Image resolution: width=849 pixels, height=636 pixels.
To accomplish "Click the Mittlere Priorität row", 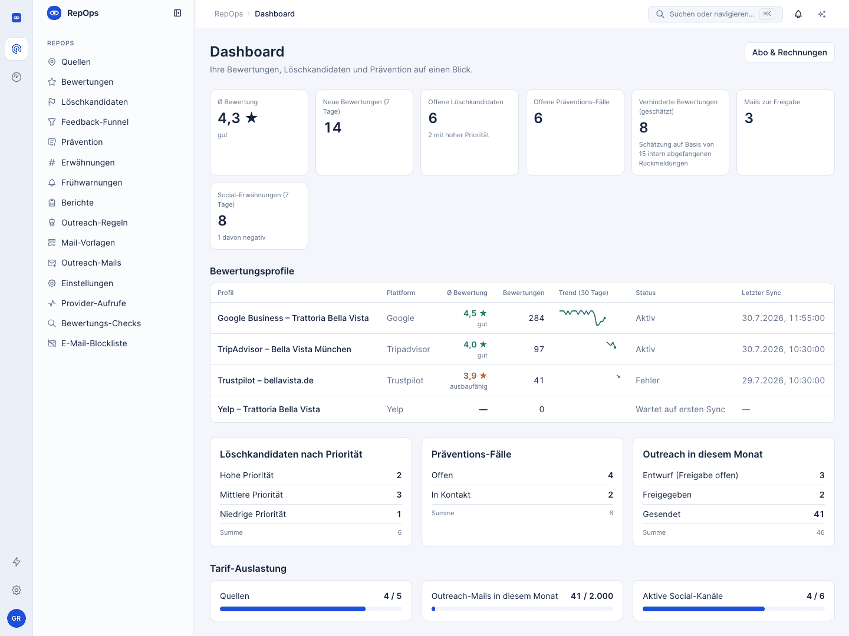I will tap(311, 495).
